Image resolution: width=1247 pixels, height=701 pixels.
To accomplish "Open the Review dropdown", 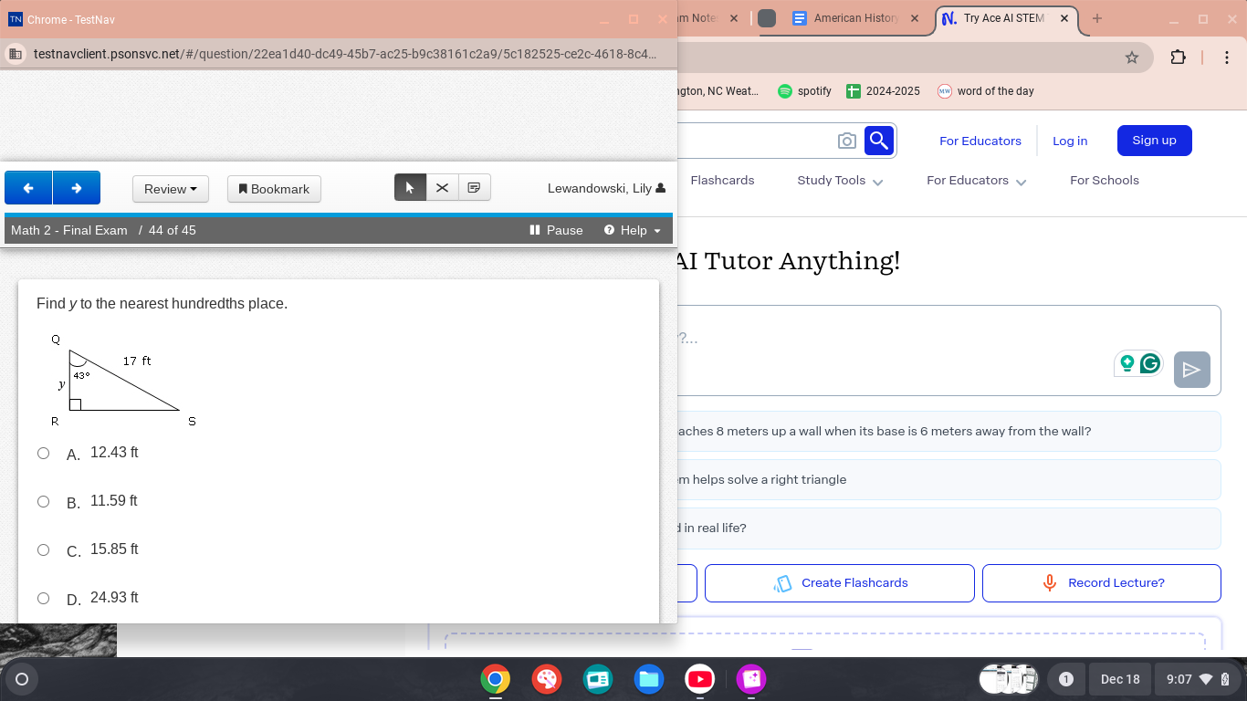I will click(x=170, y=189).
